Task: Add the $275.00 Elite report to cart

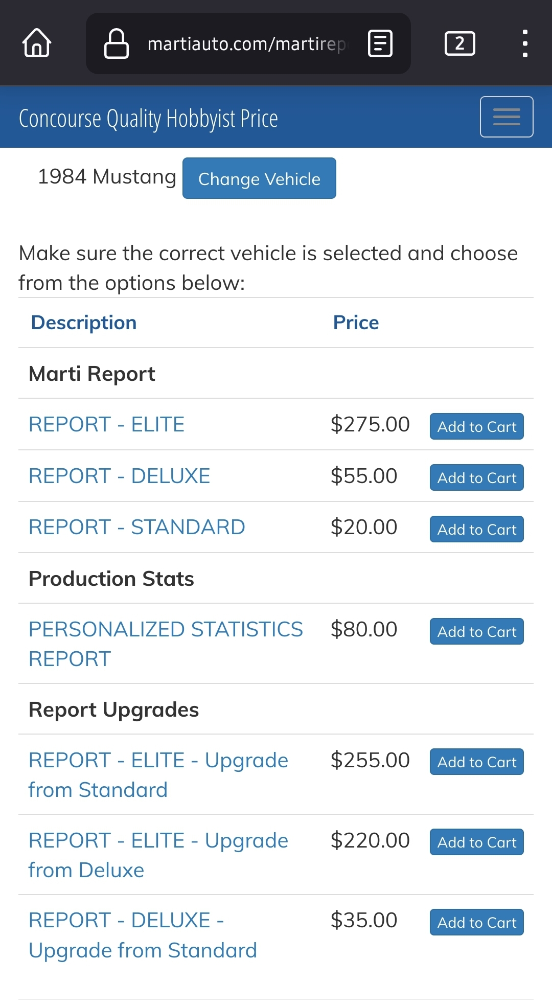Action: click(x=477, y=426)
